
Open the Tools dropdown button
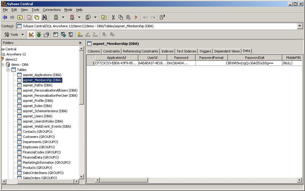pyautogui.click(x=14, y=35)
